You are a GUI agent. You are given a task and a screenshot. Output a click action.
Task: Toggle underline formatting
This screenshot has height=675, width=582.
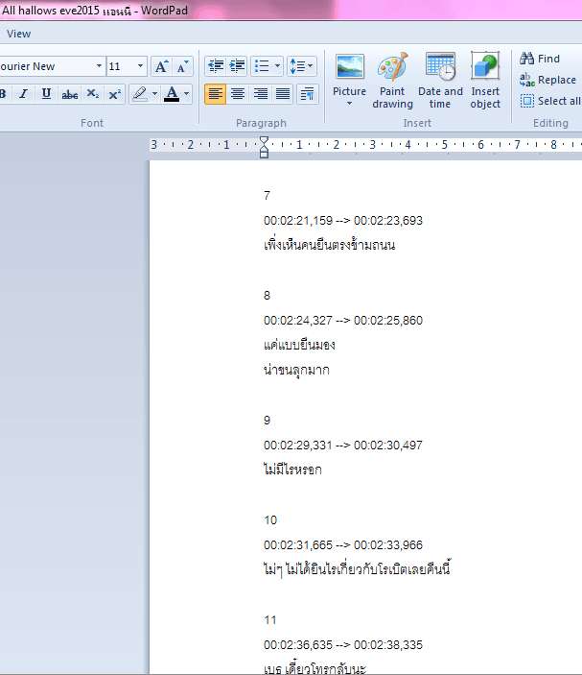[46, 94]
